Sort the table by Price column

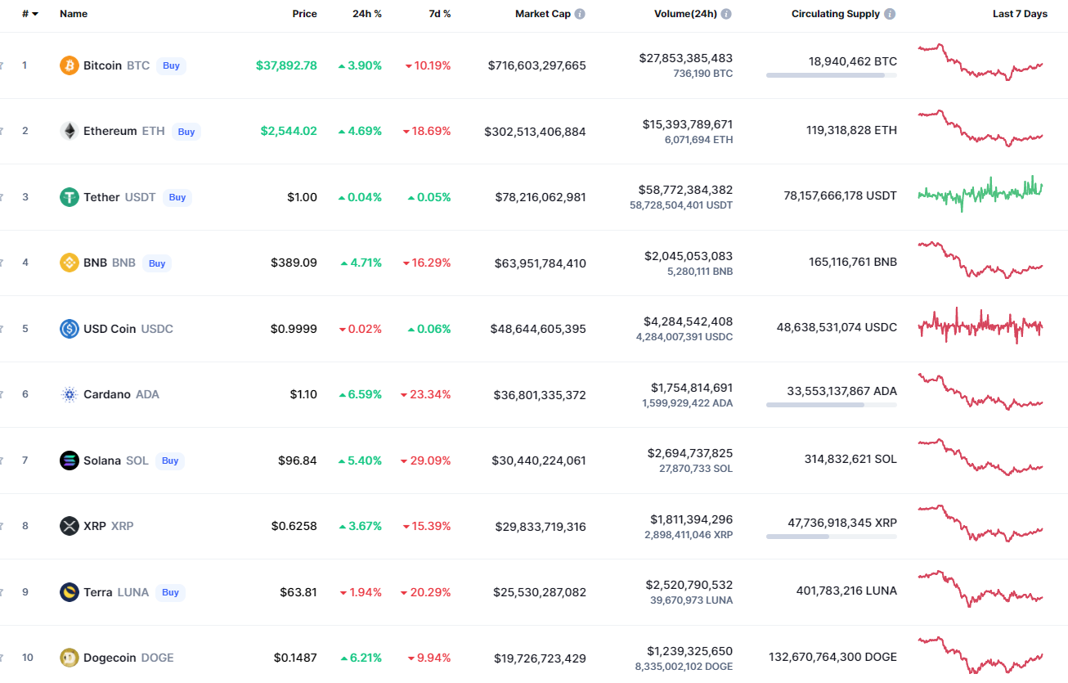tap(304, 14)
